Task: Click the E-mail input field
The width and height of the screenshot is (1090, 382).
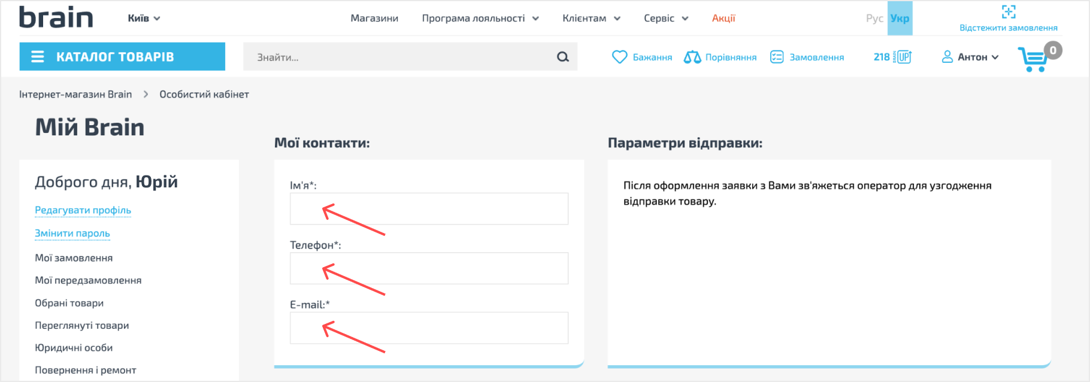Action: pos(429,328)
